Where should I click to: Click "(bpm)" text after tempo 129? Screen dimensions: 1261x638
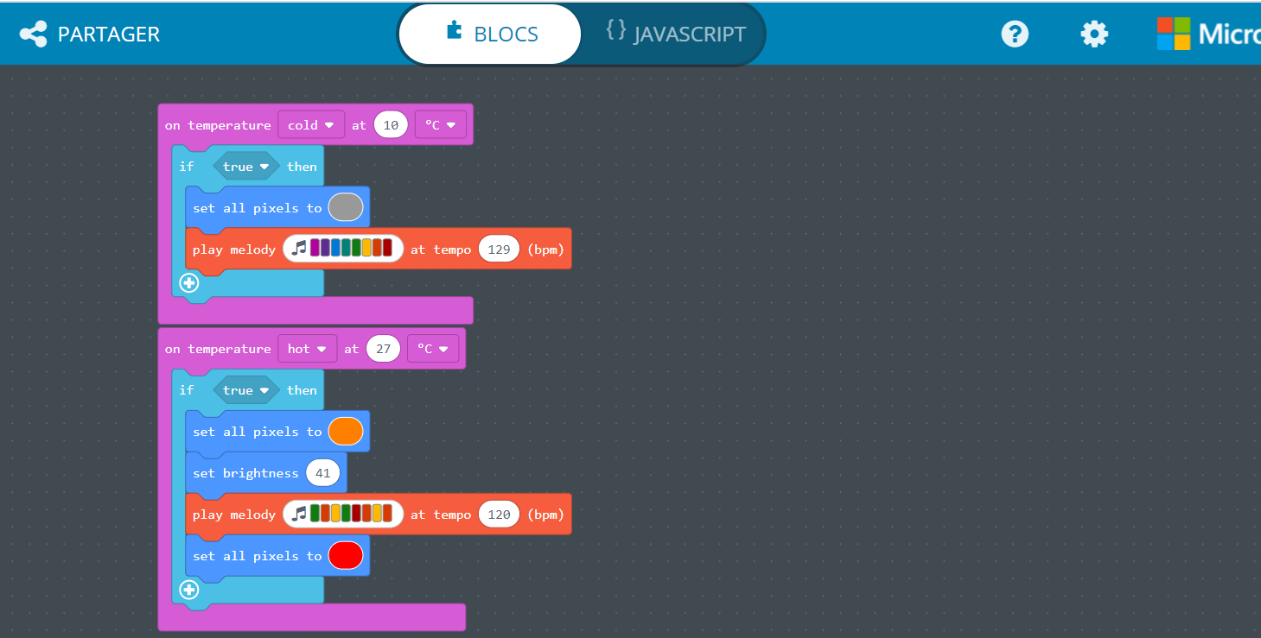tap(545, 250)
